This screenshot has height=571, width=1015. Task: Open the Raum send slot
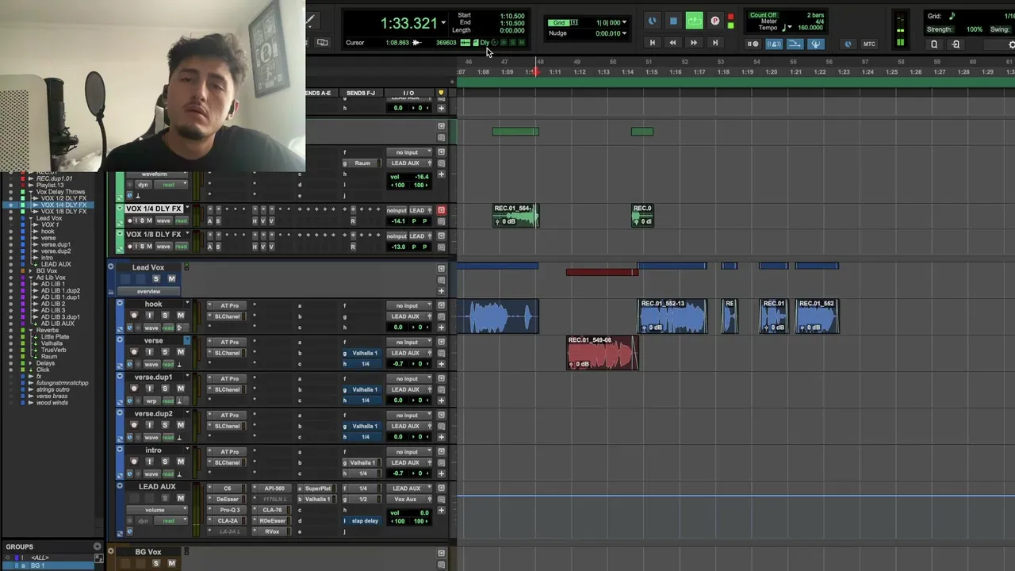(x=362, y=163)
